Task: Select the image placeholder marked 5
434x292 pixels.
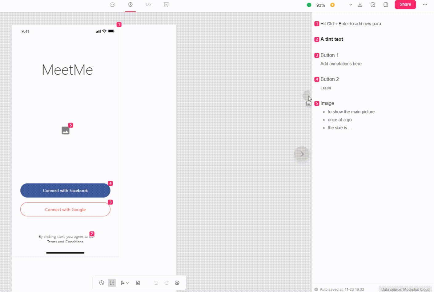Action: pyautogui.click(x=66, y=131)
